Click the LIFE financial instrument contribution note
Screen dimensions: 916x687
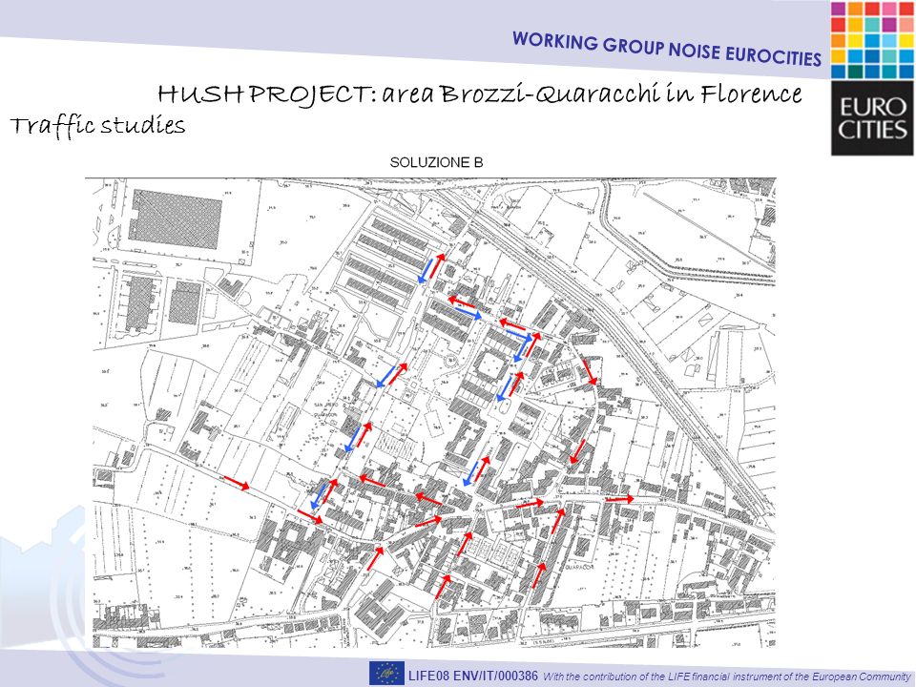[x=727, y=677]
